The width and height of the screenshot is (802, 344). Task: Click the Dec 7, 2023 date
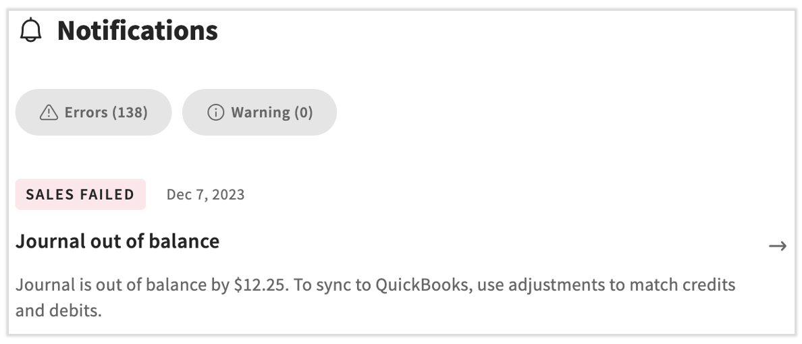point(205,195)
